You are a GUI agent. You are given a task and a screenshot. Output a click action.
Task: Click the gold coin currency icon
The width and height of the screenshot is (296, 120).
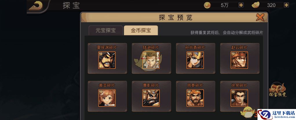(x=207, y=5)
